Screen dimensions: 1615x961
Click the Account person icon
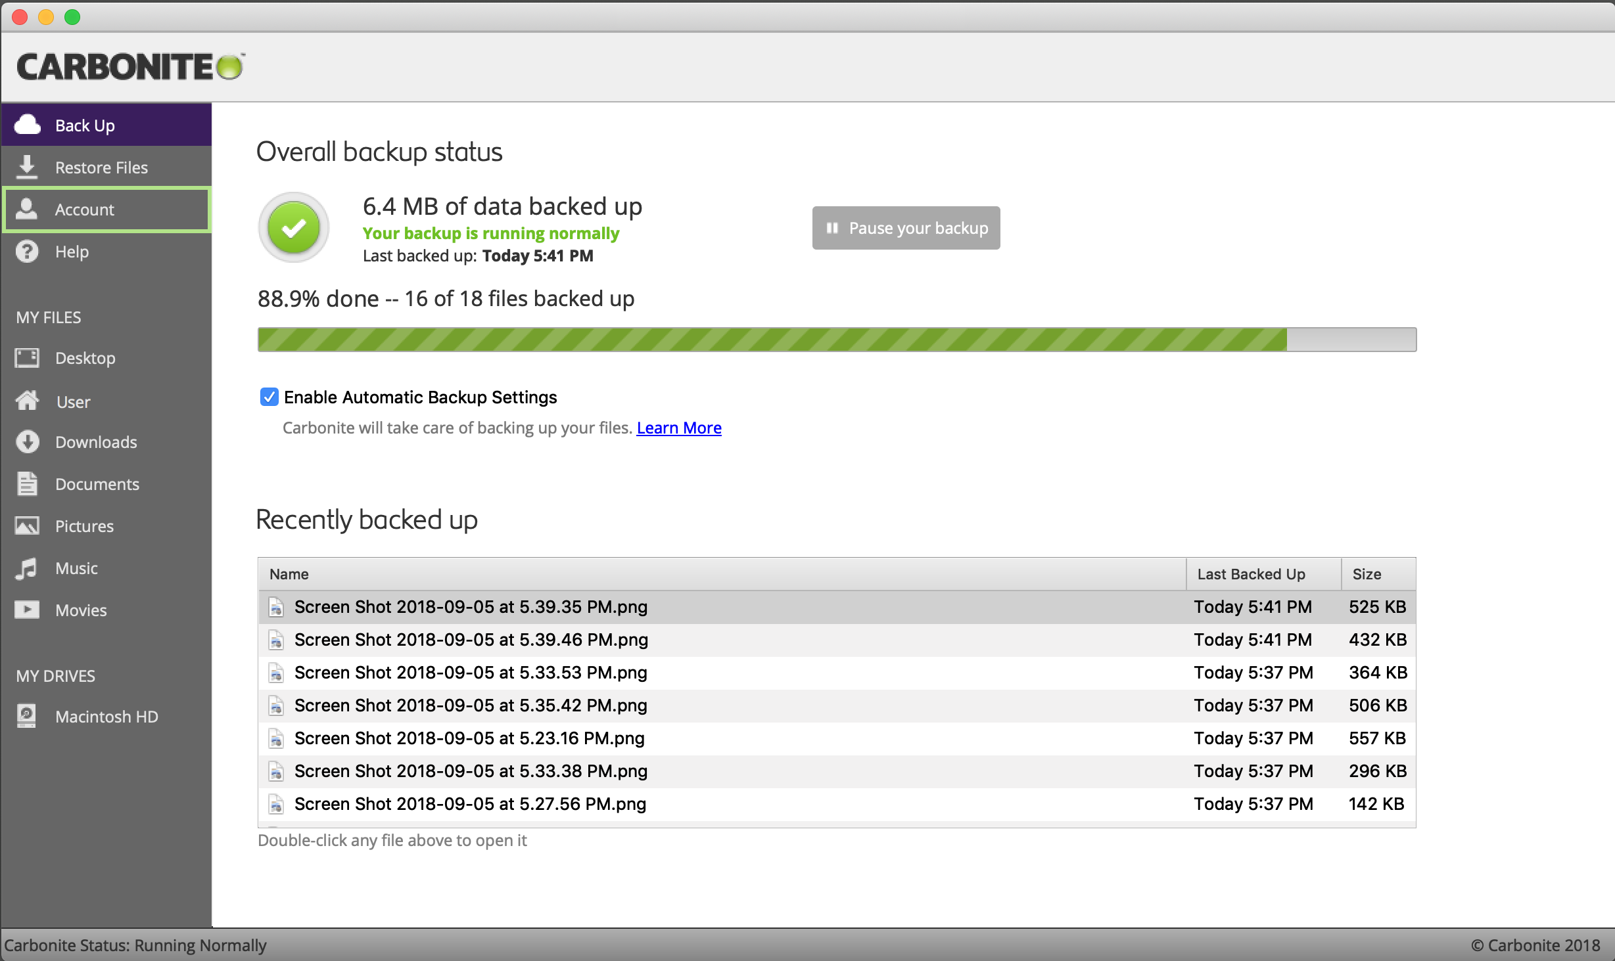pos(27,209)
